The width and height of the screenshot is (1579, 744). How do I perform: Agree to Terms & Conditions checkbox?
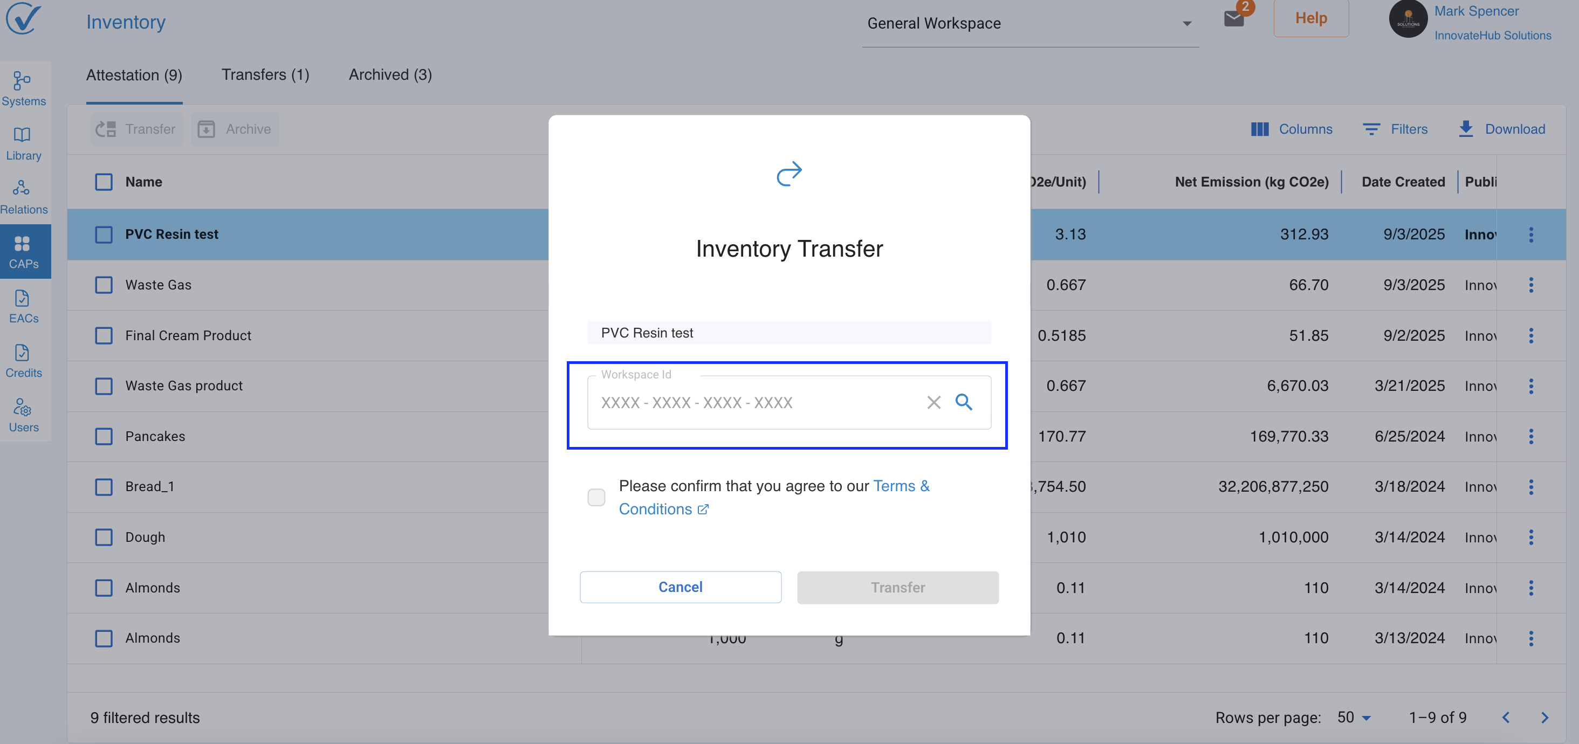596,497
